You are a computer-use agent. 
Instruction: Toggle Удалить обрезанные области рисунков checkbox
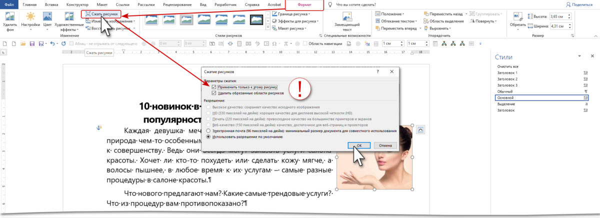click(x=214, y=93)
